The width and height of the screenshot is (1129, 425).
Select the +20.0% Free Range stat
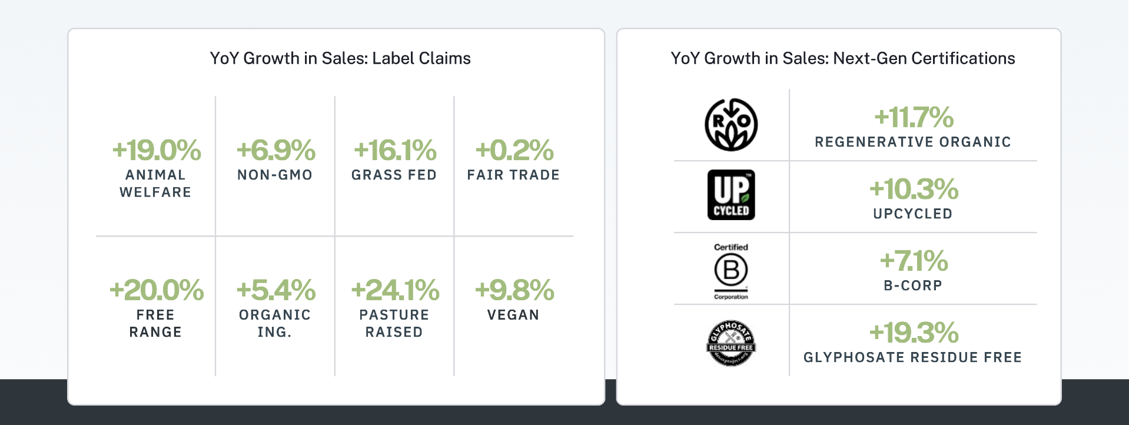click(x=156, y=307)
